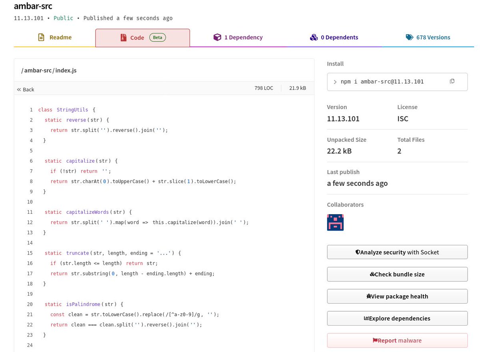Click the index.js breadcrumb

(66, 70)
